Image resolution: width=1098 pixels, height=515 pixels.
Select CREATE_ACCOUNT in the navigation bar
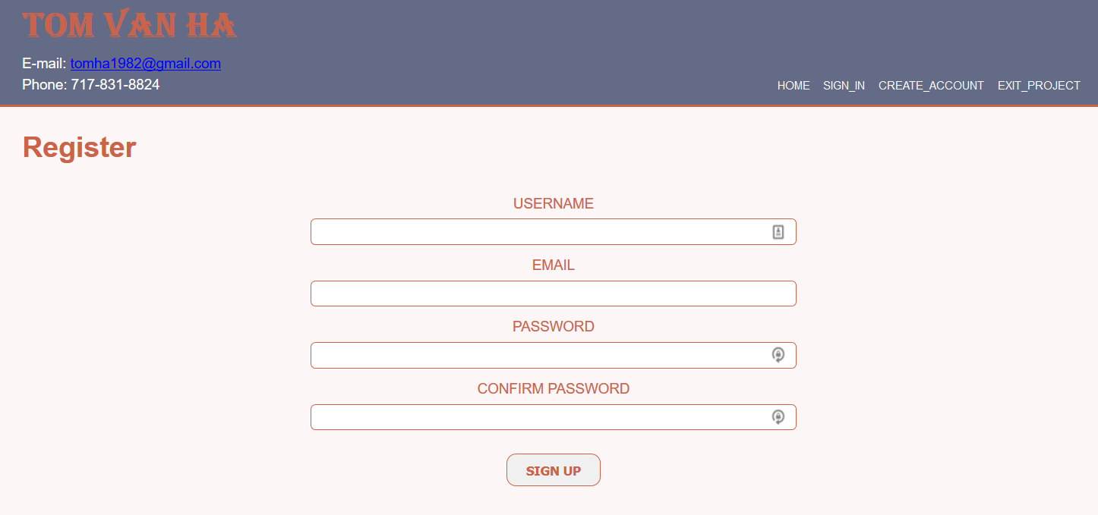931,86
